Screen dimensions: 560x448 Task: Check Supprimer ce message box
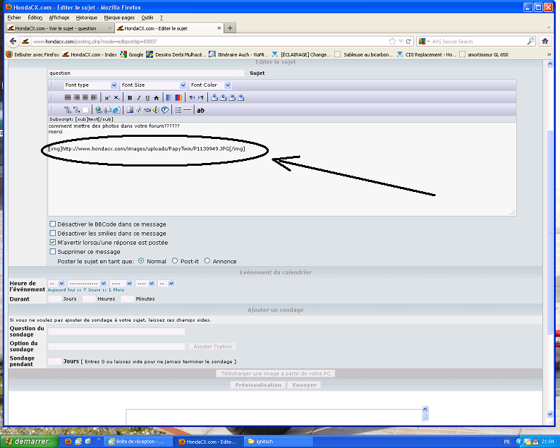[x=53, y=251]
